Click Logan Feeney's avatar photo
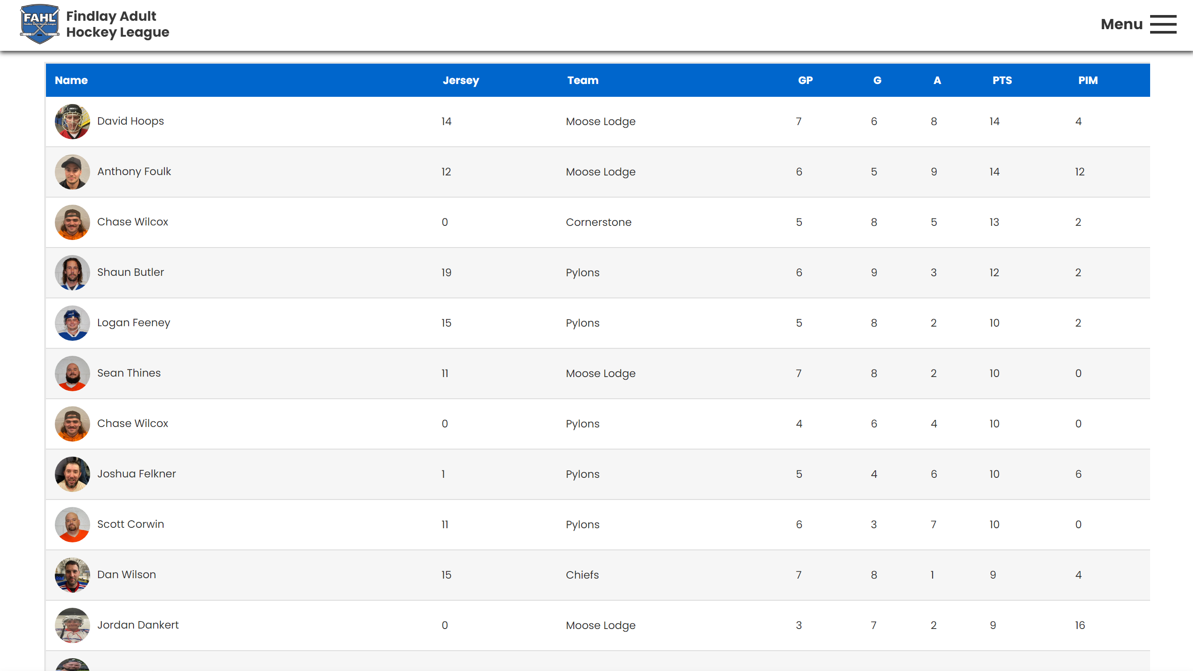This screenshot has height=671, width=1193. (72, 323)
